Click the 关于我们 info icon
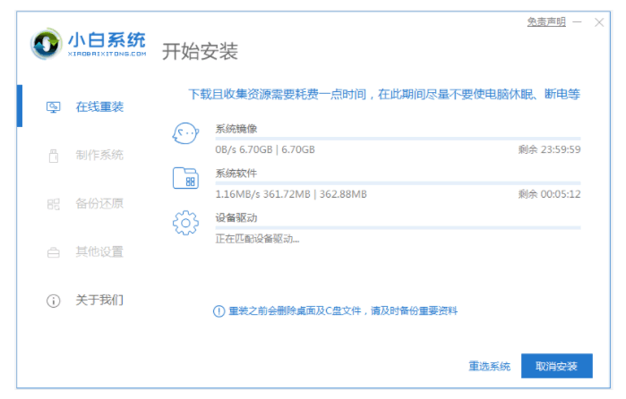 [54, 301]
